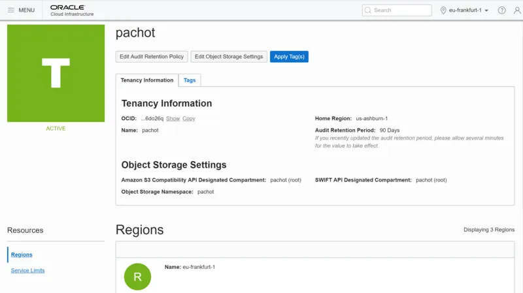Click the pachot page title
Screen dimensions: 523x293
click(135, 33)
